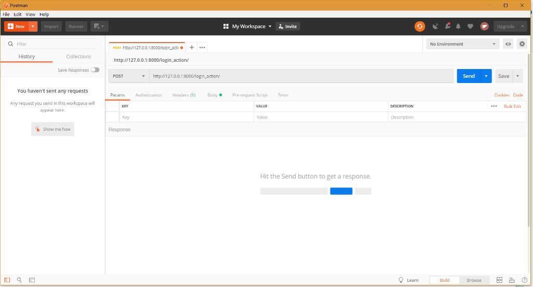Screen dimensions: 533x287
Task: Switch to the Collections tab
Action: pos(78,57)
